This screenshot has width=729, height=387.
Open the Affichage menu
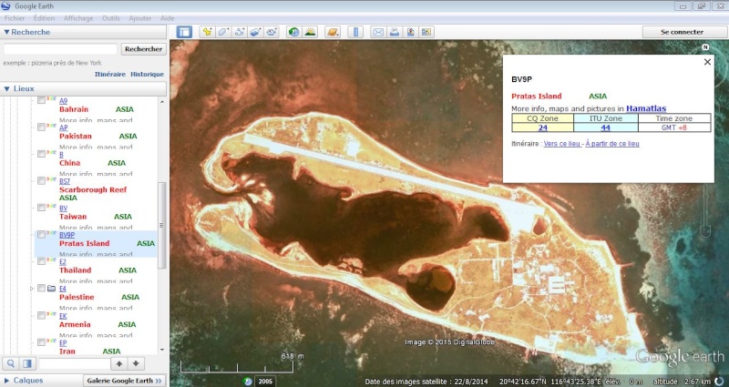point(78,18)
